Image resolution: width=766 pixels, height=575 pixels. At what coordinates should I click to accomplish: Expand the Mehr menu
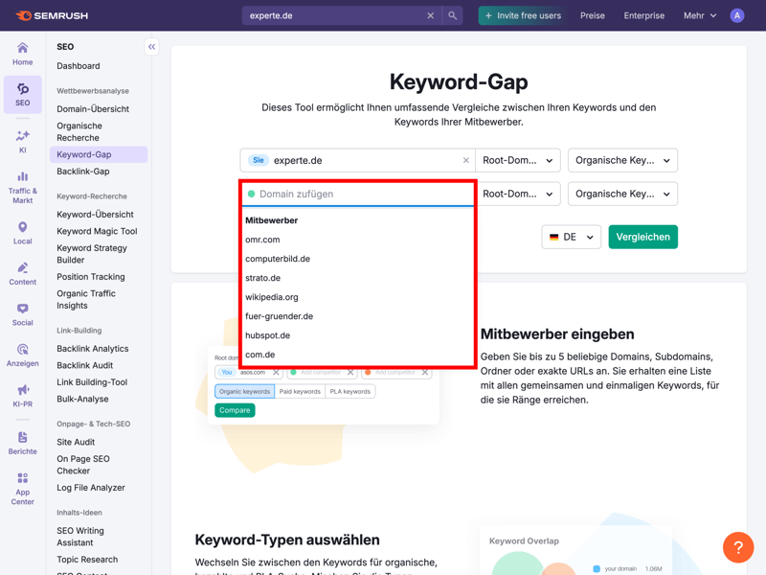point(700,15)
